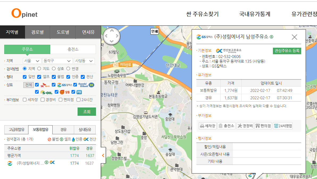
Task: Select the 지역 search method radio button
Action: [25, 69]
